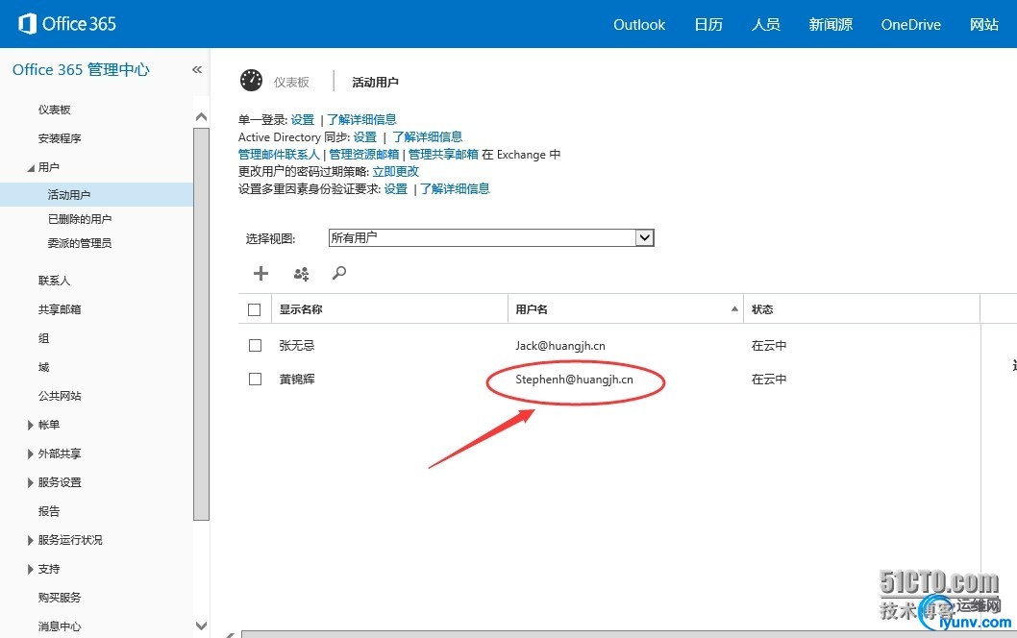Click the sidebar vertical scrollbar thumb
Screen dimensions: 1017x638
pos(201,324)
